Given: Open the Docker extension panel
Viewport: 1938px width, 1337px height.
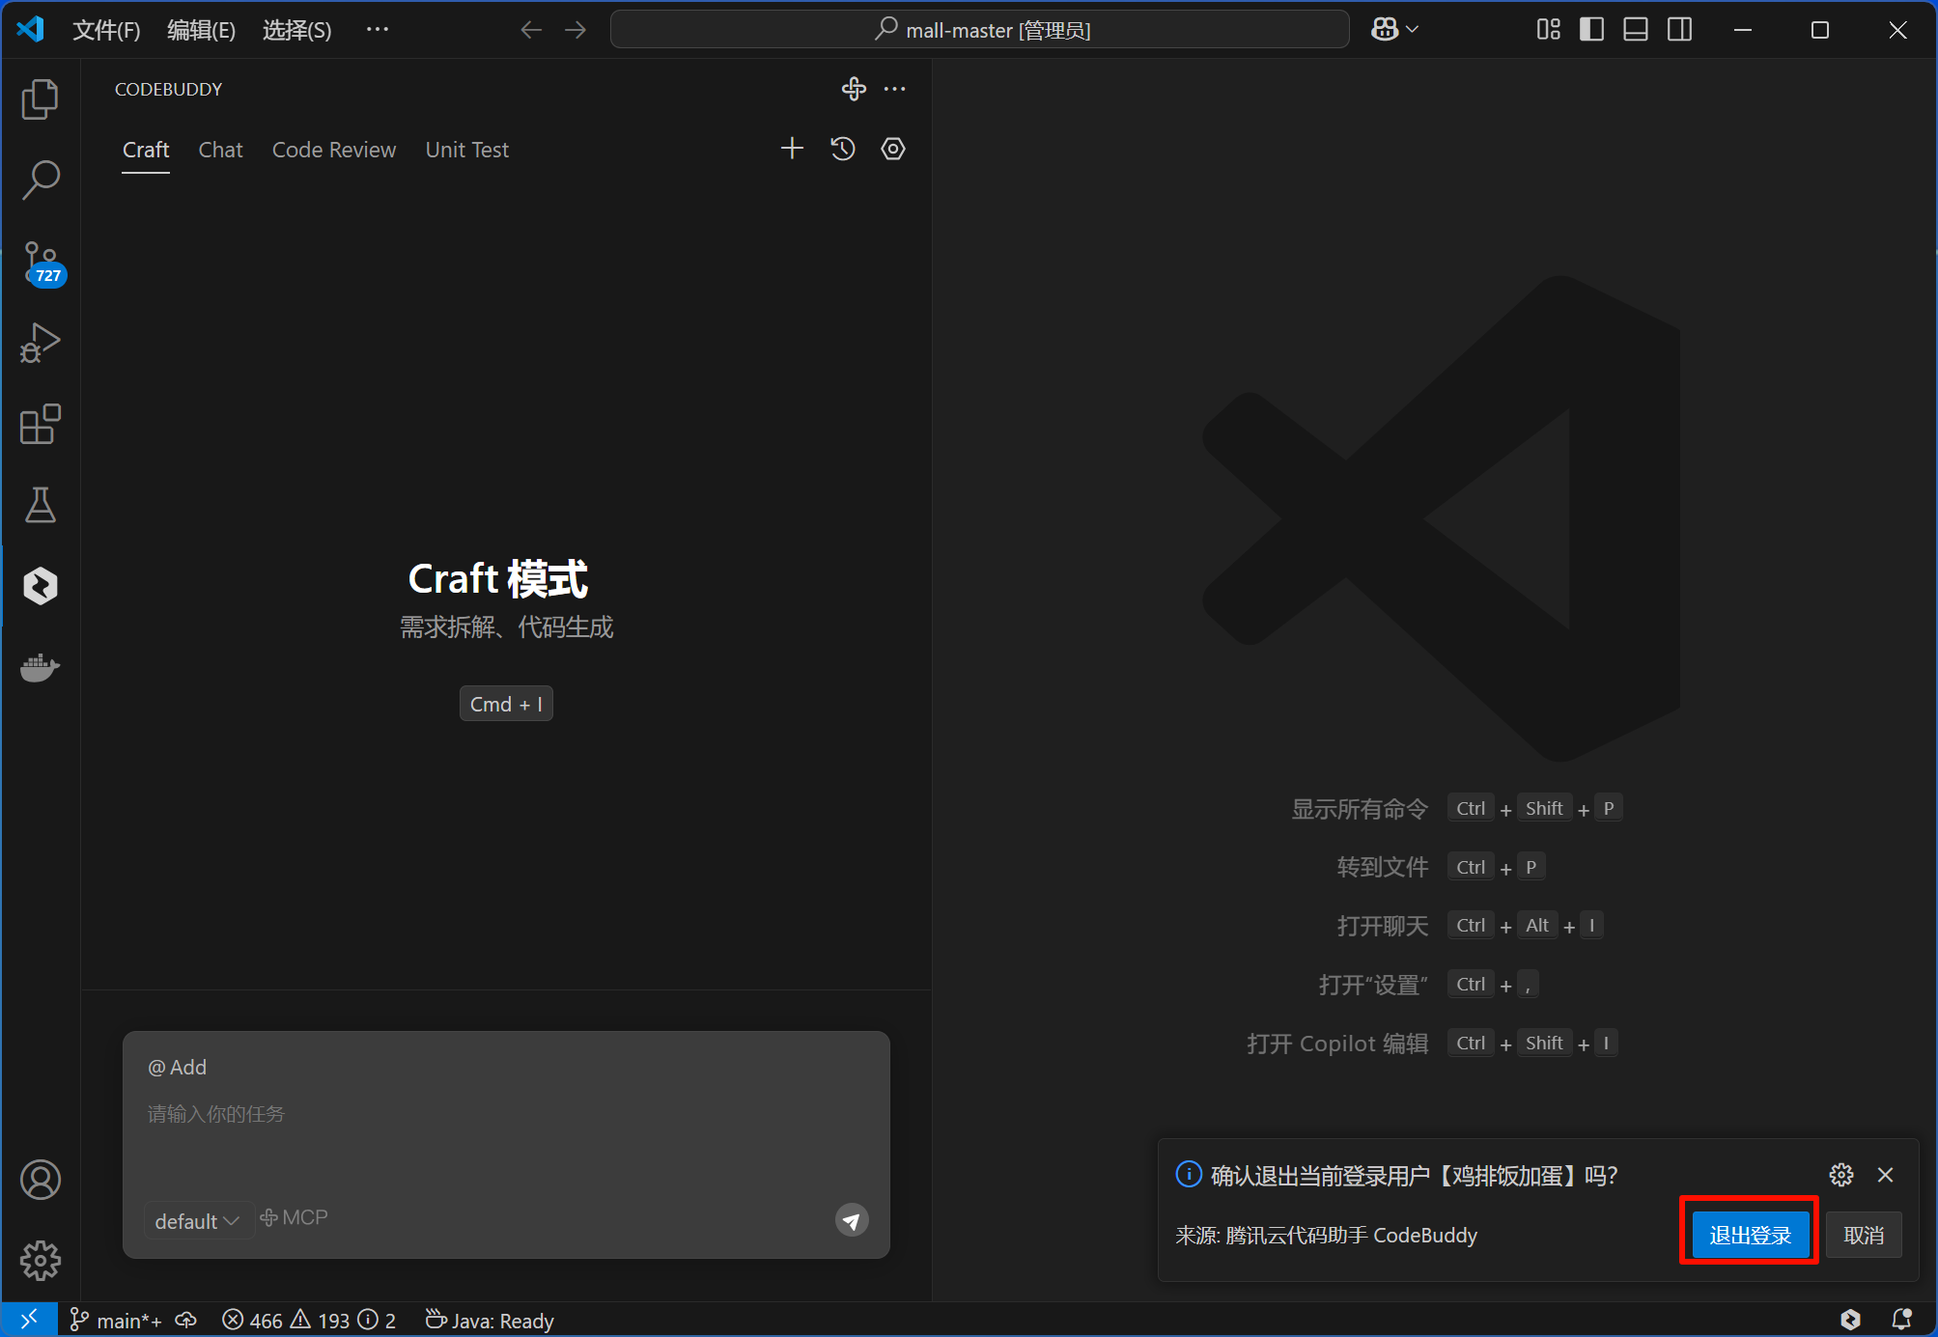Looking at the screenshot, I should coord(40,667).
